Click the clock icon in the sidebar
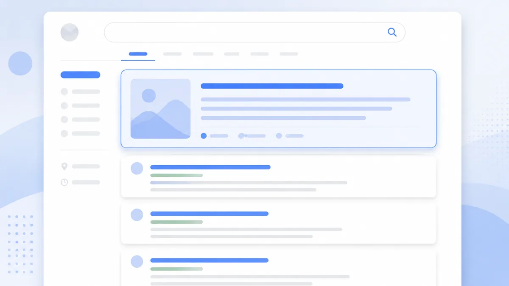 pyautogui.click(x=64, y=182)
